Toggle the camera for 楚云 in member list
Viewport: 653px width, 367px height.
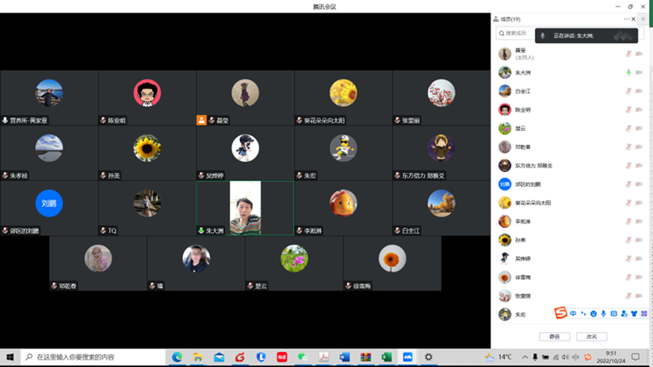point(639,128)
